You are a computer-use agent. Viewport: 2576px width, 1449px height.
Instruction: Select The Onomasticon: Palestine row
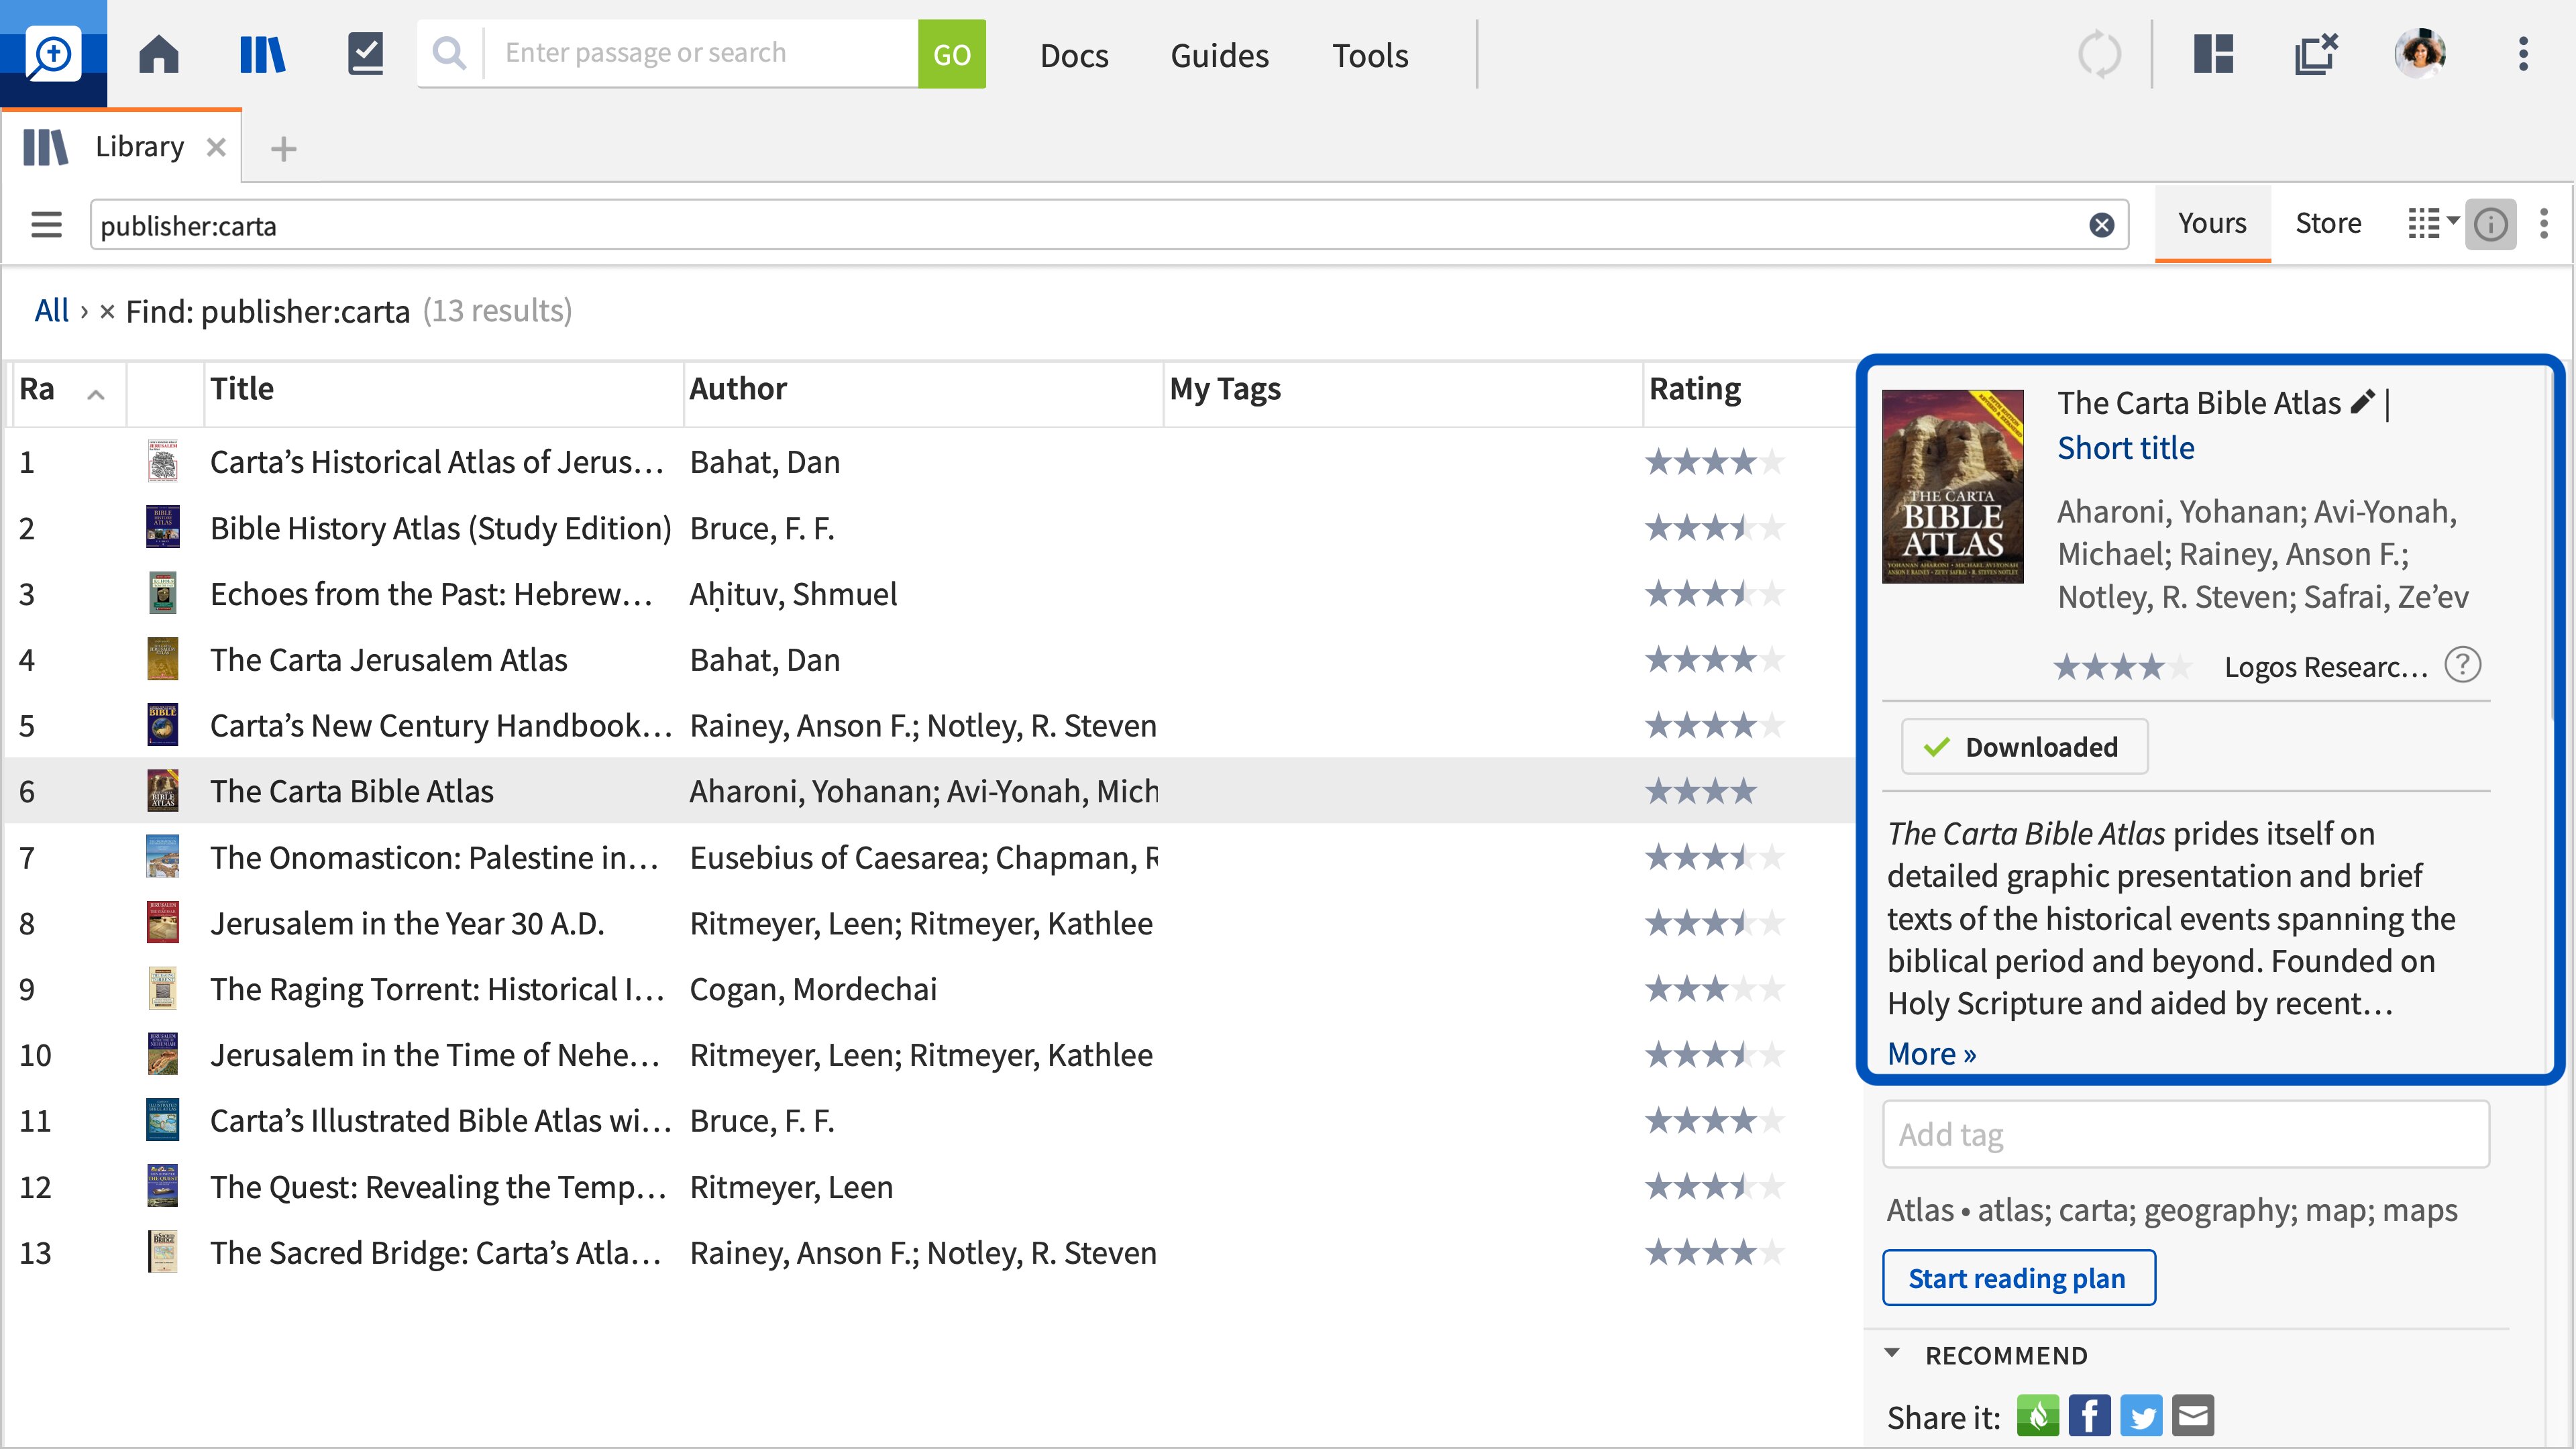pyautogui.click(x=930, y=857)
